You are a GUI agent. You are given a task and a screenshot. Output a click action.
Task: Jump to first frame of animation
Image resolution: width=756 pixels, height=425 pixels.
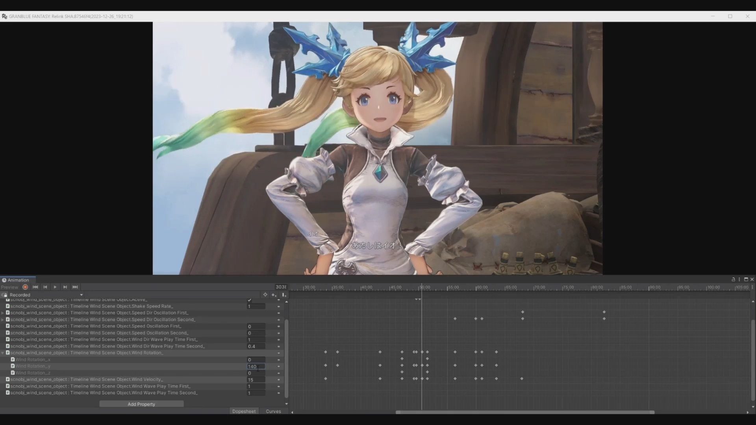[35, 287]
